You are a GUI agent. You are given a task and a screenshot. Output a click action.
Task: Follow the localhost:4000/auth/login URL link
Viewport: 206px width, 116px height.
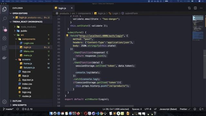[x=101, y=36]
